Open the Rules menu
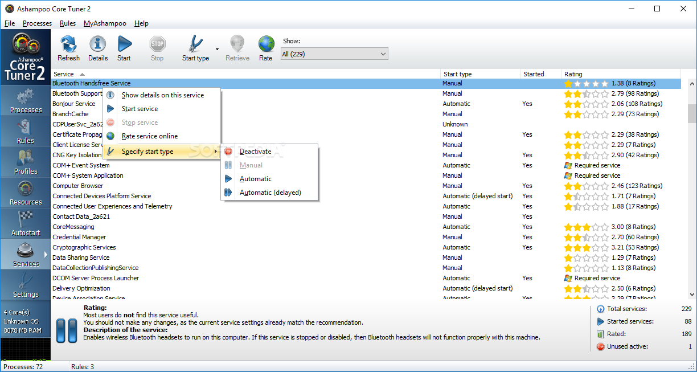 (68, 23)
